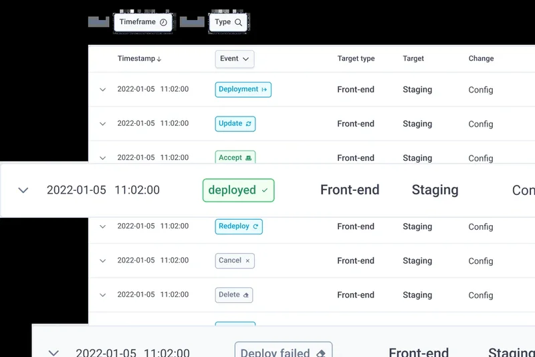Click the checkmark on deployed tag

265,190
